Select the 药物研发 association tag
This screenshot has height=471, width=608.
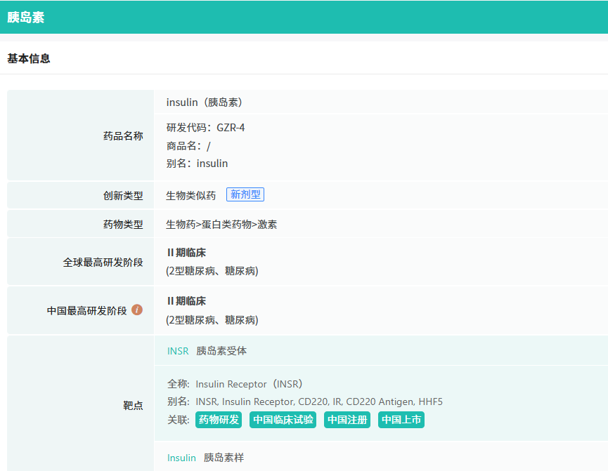(218, 420)
